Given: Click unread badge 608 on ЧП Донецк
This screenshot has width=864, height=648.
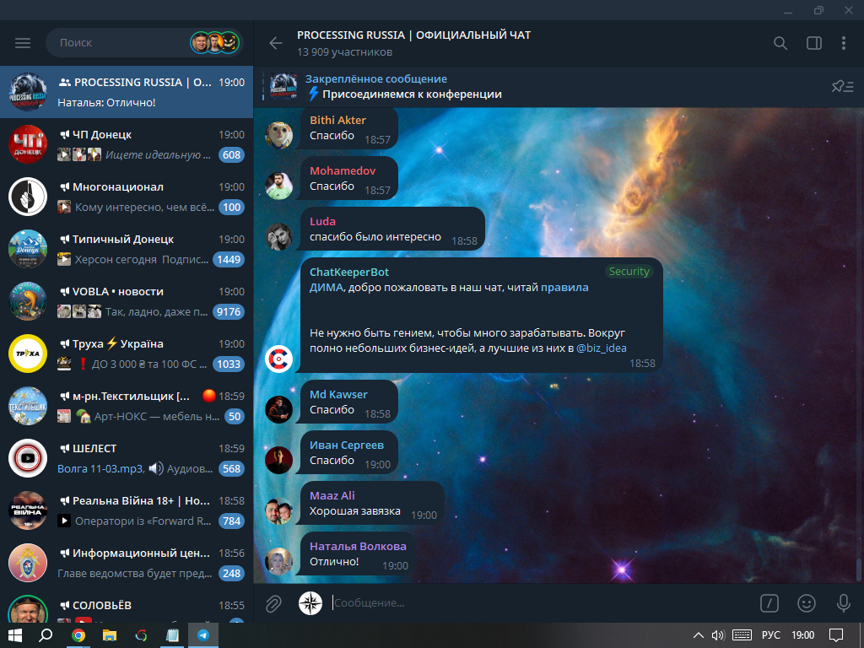Looking at the screenshot, I should pos(231,155).
